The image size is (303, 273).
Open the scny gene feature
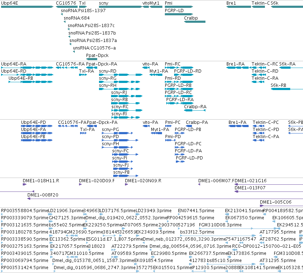coord(121,7)
